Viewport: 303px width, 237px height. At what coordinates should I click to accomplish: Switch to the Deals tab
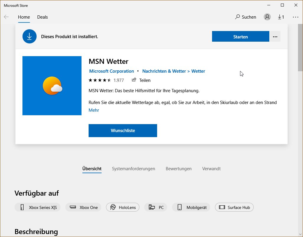(x=43, y=17)
